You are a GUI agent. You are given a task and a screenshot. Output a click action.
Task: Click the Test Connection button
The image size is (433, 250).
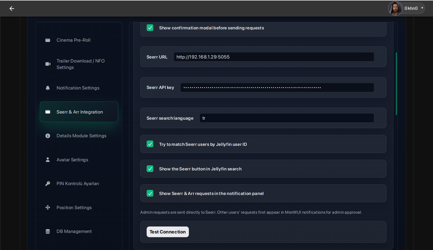tap(168, 232)
